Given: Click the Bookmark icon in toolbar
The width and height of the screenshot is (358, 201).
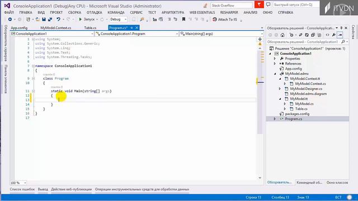Looking at the screenshot, I should coord(183,20).
